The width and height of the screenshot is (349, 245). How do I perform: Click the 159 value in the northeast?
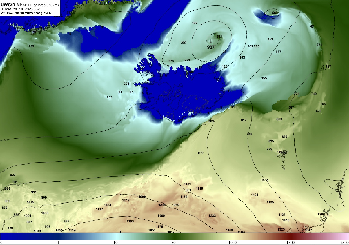click(x=270, y=39)
